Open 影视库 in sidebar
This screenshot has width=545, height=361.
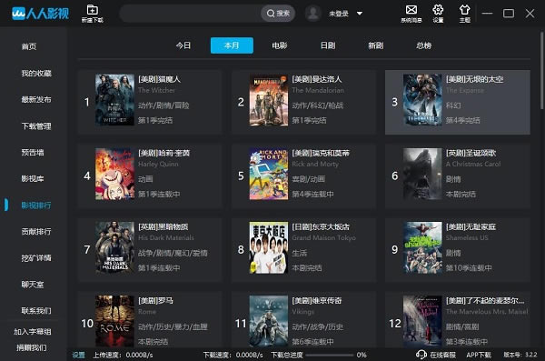tap(33, 178)
